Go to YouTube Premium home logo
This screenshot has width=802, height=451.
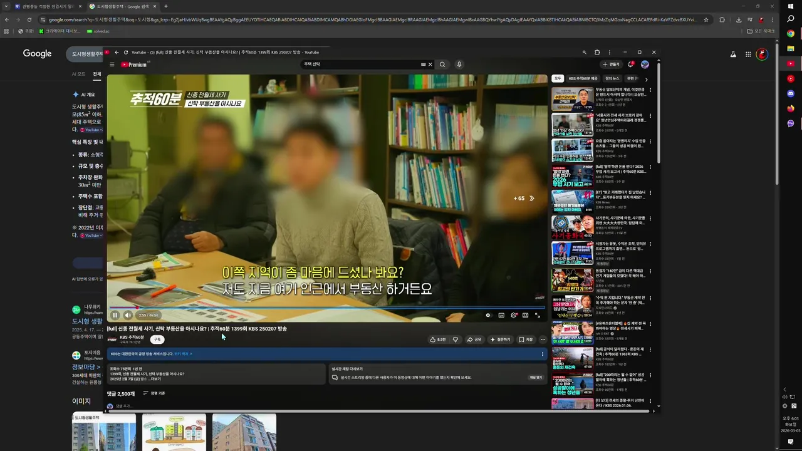pyautogui.click(x=134, y=65)
